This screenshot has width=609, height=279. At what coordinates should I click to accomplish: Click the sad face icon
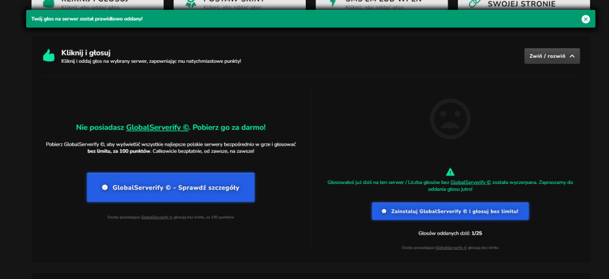coord(450,119)
